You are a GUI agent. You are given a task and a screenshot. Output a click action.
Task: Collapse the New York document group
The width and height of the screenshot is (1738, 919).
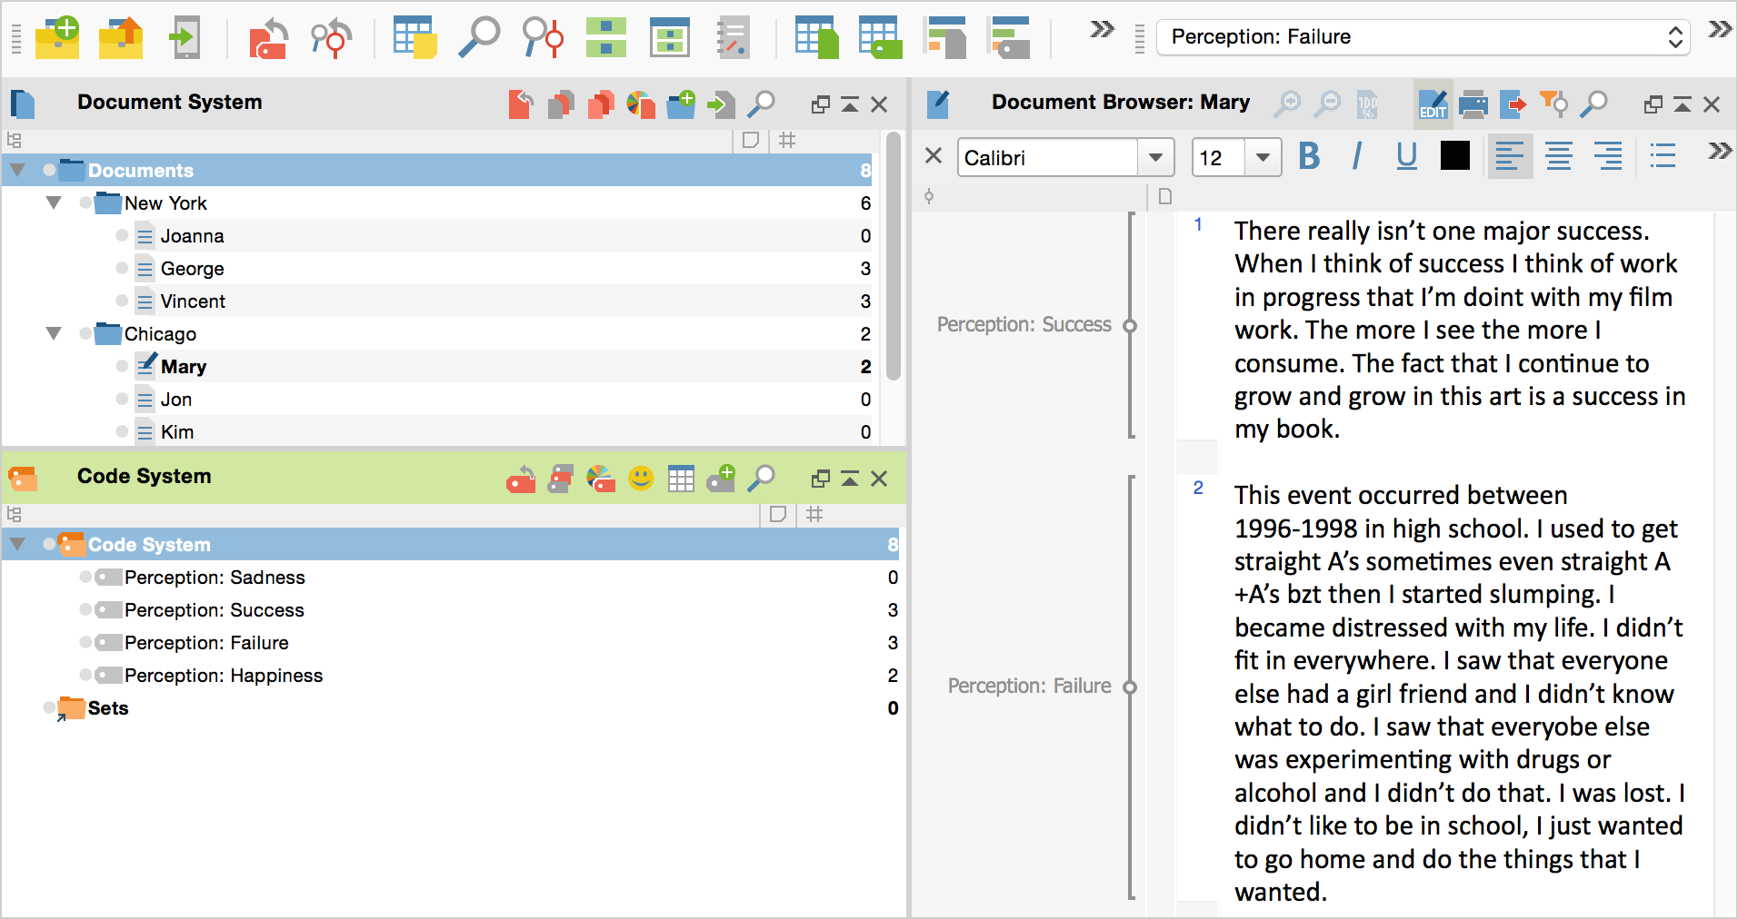(54, 203)
